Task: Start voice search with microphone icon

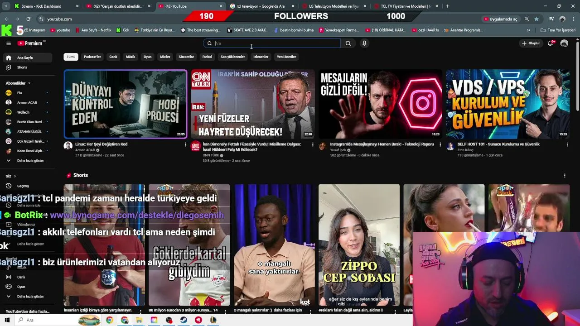Action: click(364, 43)
